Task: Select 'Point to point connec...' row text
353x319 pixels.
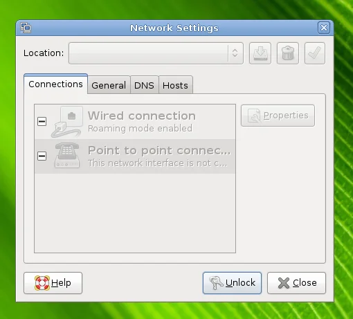Action: [159, 151]
